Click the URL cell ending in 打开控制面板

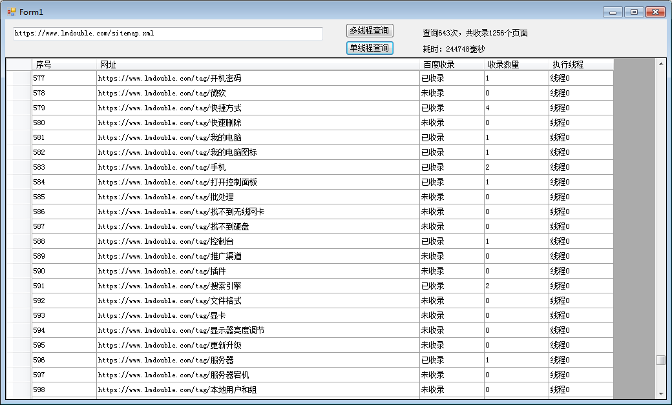tap(258, 183)
